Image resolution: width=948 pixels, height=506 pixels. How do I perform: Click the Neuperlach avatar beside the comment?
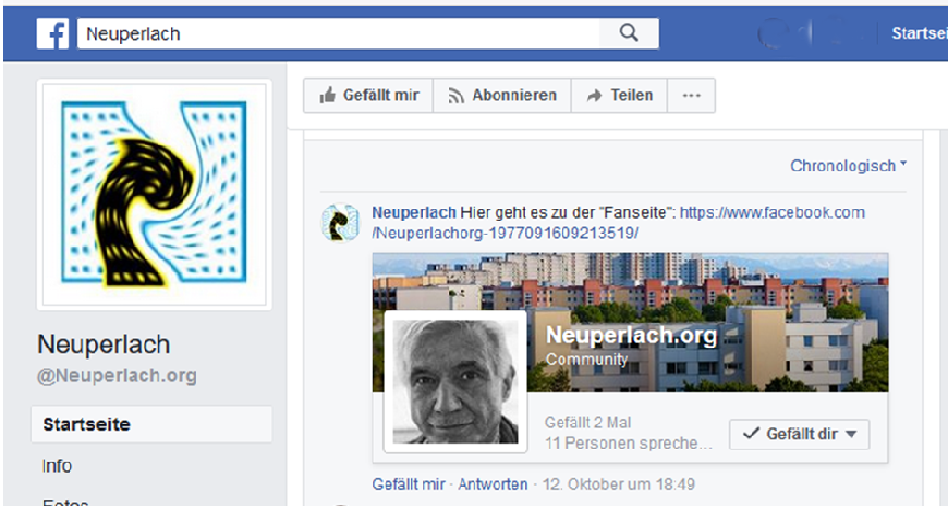(340, 223)
